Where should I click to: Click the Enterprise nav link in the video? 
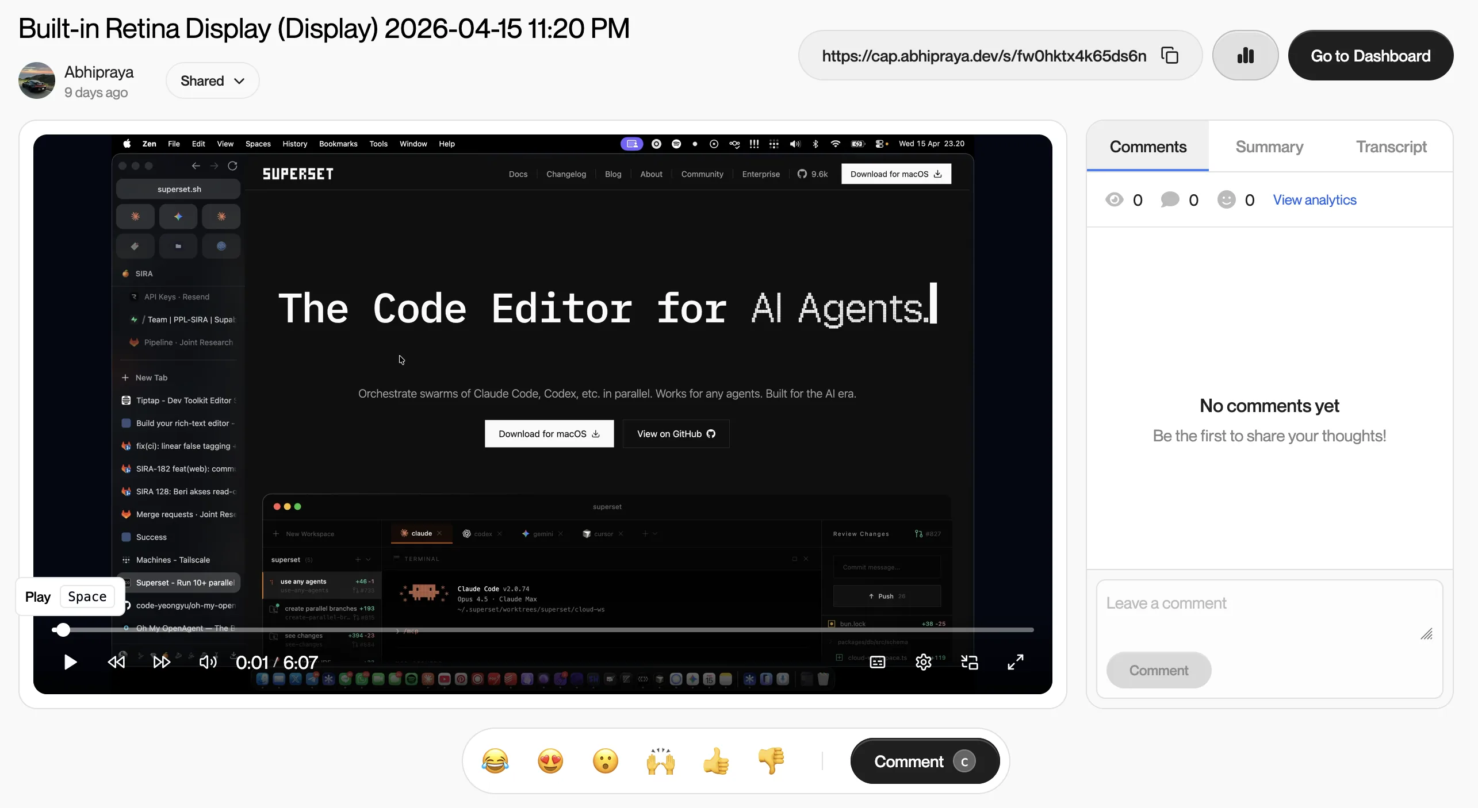click(761, 174)
